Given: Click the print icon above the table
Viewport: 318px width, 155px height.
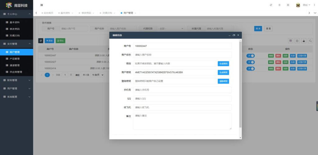Looking at the screenshot, I should click(297, 41).
